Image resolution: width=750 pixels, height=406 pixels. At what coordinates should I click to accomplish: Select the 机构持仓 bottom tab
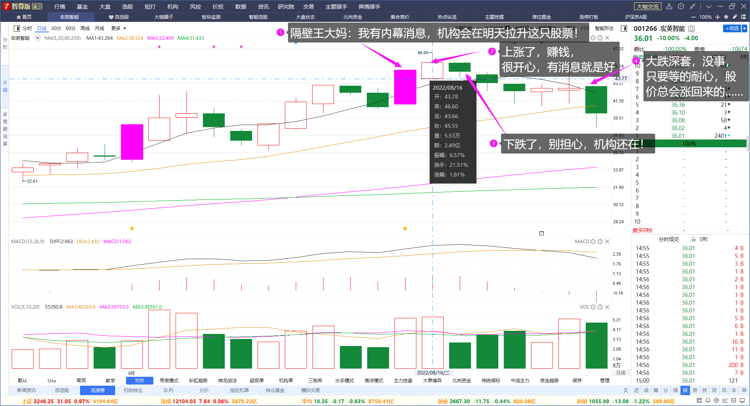(x=133, y=390)
